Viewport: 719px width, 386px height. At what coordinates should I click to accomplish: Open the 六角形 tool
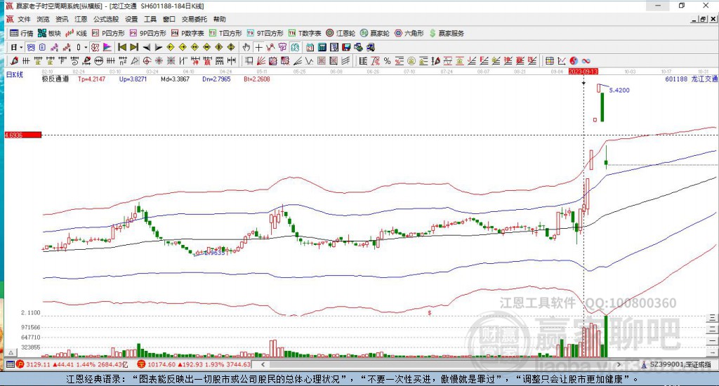pos(409,33)
